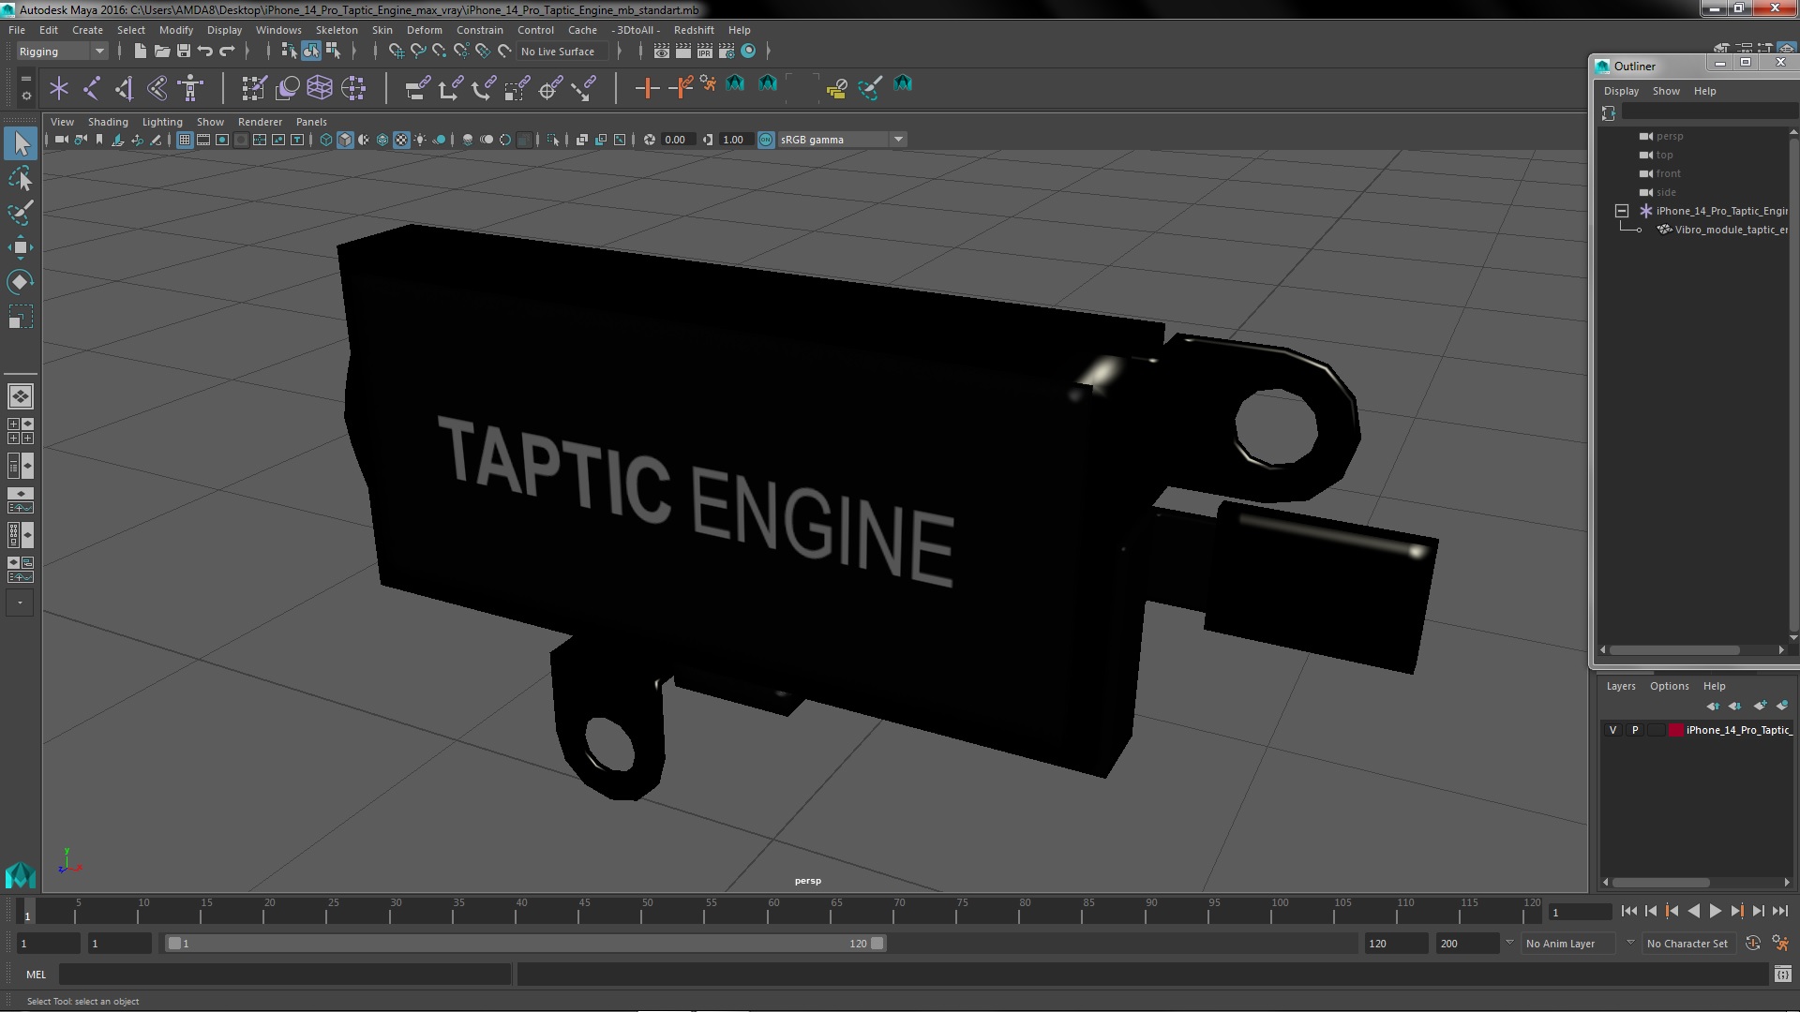Click the Create Lattice shelf icon

tap(320, 88)
